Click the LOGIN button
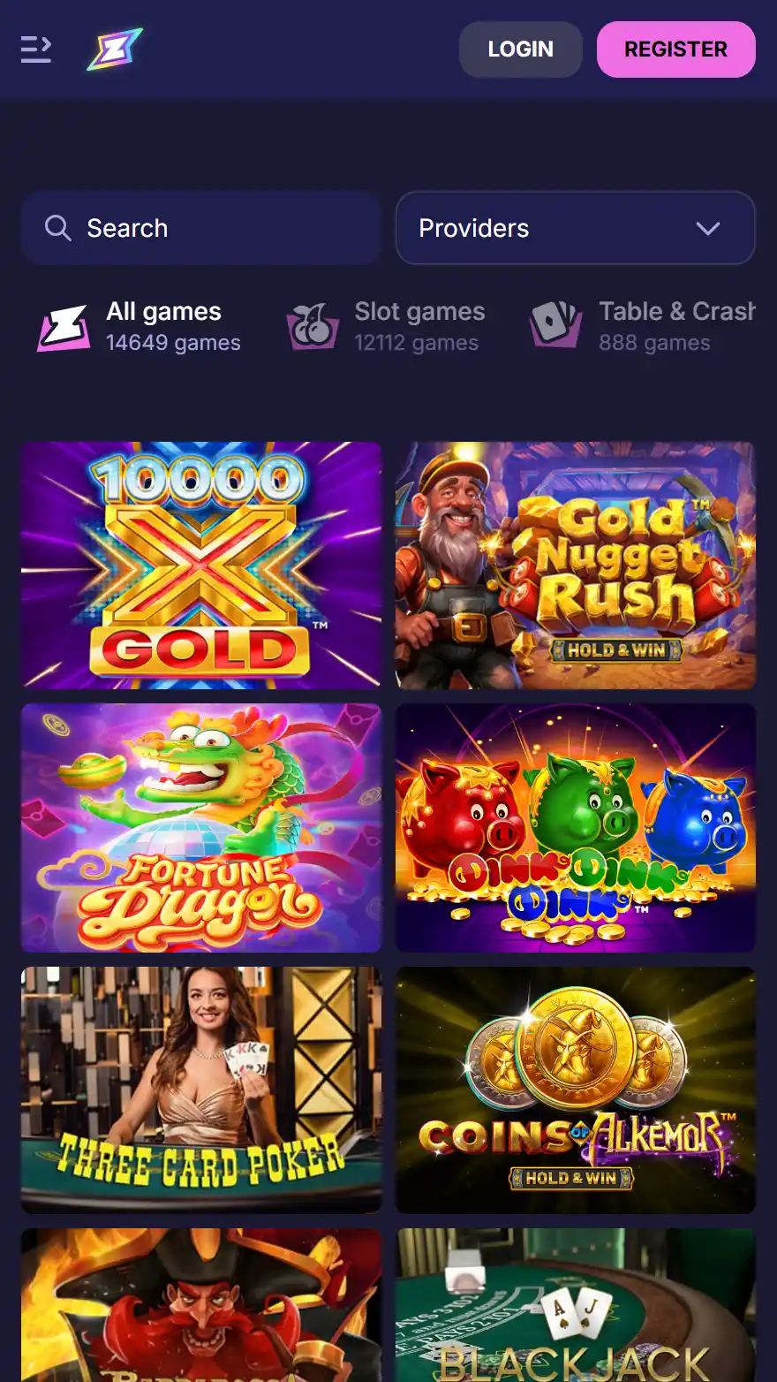This screenshot has width=777, height=1382. (521, 49)
